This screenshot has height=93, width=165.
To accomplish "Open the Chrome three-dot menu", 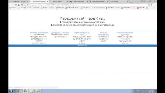I will (x=155, y=5).
